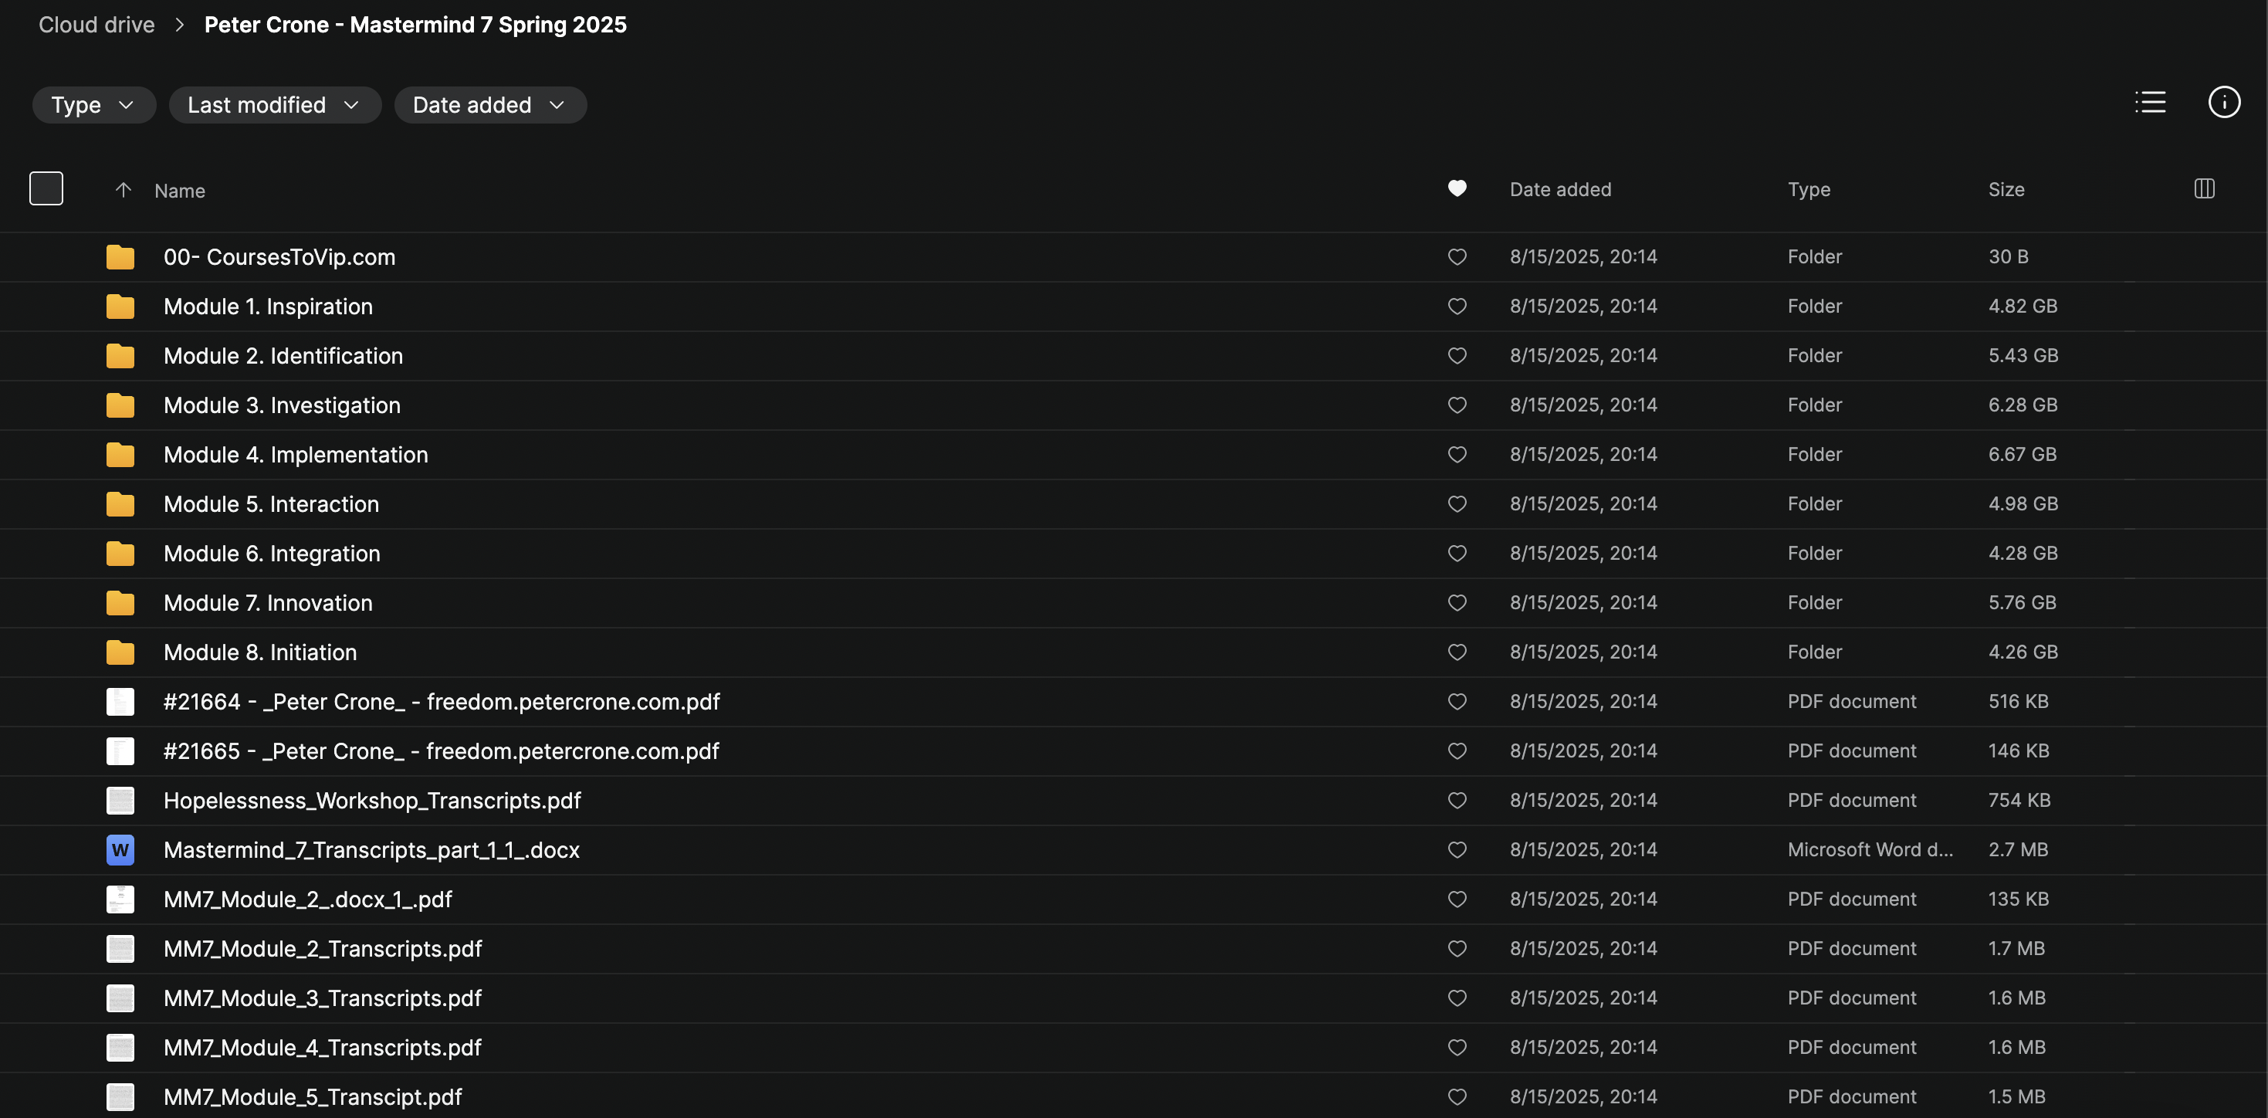
Task: Click the column settings icon
Action: click(2204, 188)
